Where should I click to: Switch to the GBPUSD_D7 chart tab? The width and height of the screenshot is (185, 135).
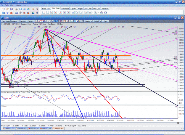21,128
